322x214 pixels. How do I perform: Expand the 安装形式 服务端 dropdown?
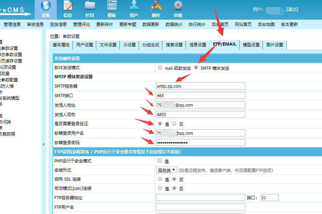pyautogui.click(x=166, y=170)
